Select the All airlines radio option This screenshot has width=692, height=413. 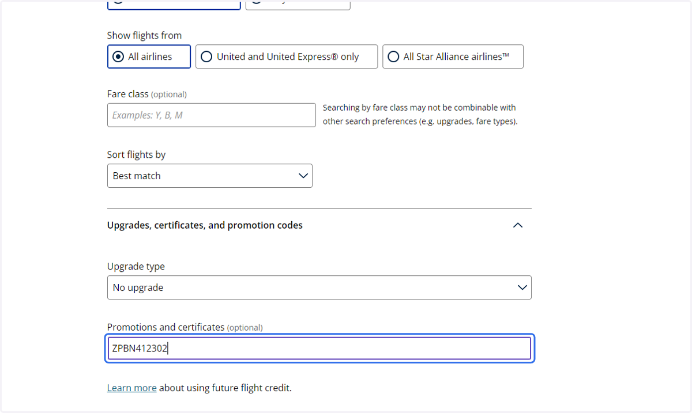[x=149, y=56]
